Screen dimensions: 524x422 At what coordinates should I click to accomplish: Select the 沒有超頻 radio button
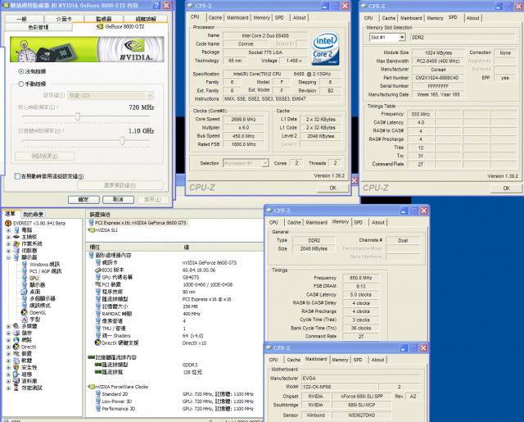tap(21, 71)
